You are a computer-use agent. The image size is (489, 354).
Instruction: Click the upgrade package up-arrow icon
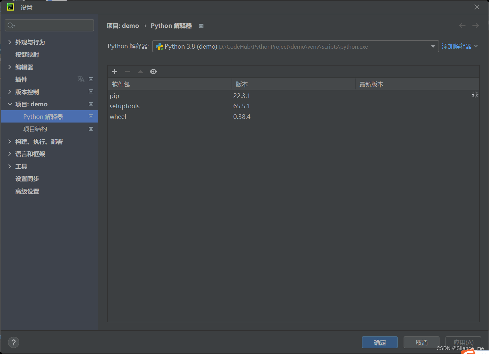click(x=140, y=72)
